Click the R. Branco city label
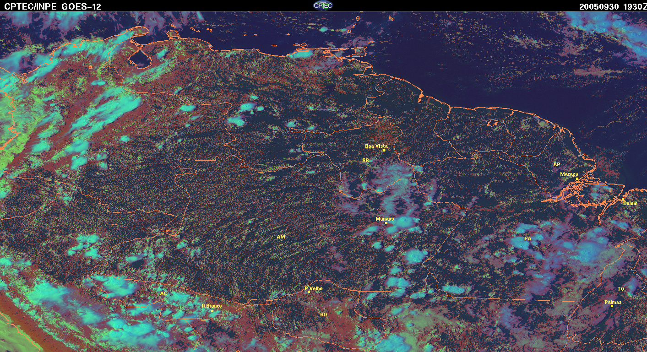This screenshot has height=352, width=647. [212, 306]
